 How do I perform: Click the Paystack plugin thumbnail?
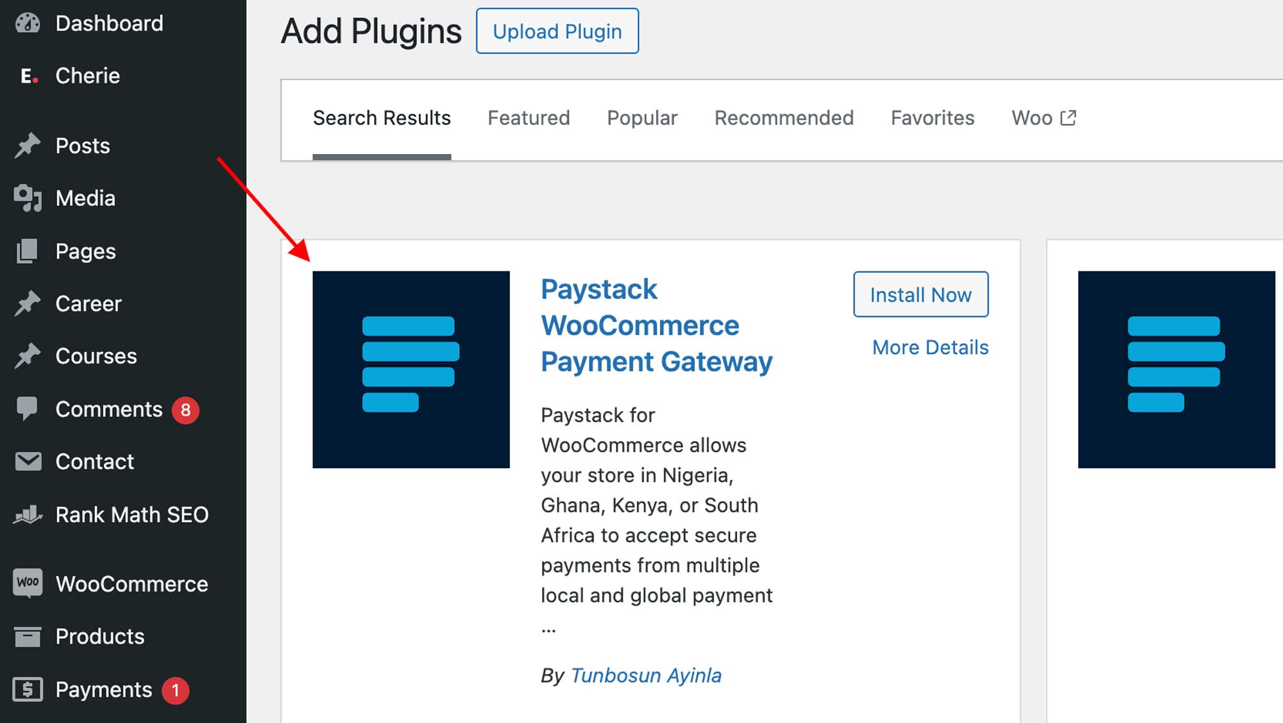click(411, 369)
